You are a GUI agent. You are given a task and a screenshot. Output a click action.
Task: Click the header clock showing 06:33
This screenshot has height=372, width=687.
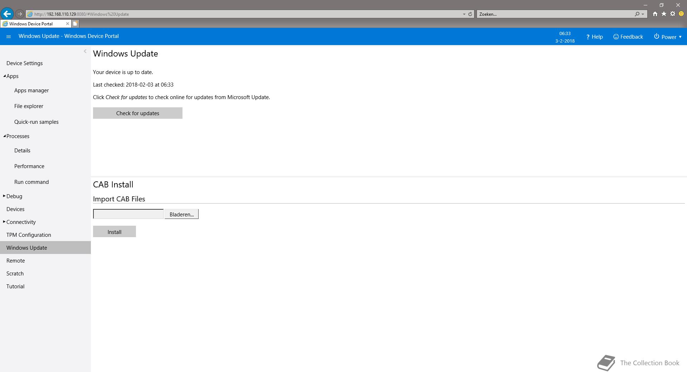pos(565,33)
